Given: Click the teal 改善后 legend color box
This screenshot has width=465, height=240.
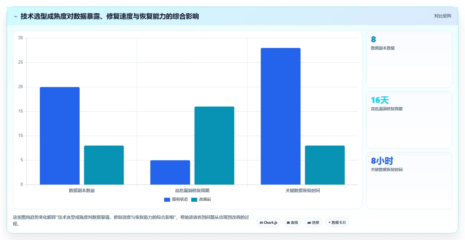Looking at the screenshot, I should coord(194,199).
